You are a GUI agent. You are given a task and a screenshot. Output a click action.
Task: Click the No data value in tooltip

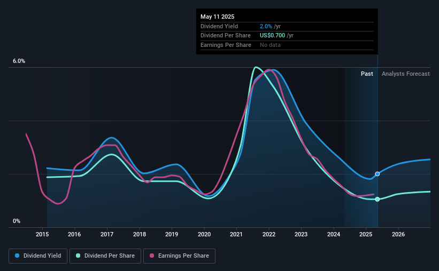tap(270, 45)
